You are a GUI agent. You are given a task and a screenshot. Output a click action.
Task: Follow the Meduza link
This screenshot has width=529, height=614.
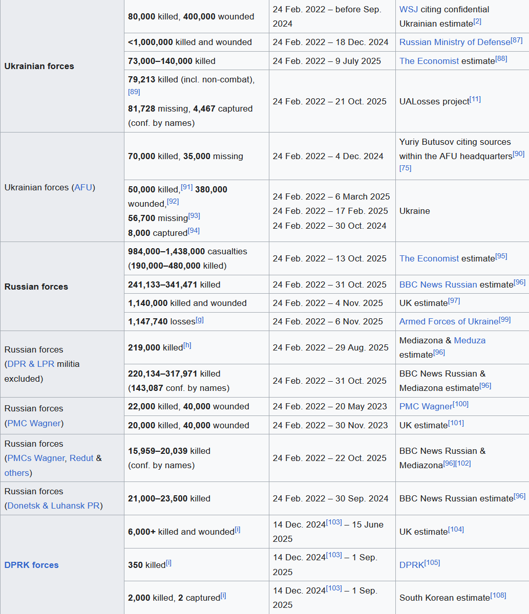(x=470, y=340)
